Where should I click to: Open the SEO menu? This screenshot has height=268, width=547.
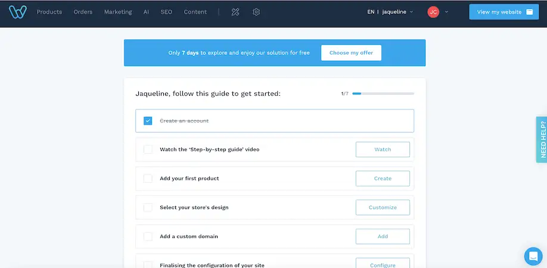[x=166, y=12]
